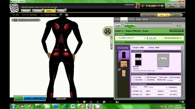The image size is (195, 109).
Task: Click the top round button below camera wheel
Action: [x=112, y=37]
